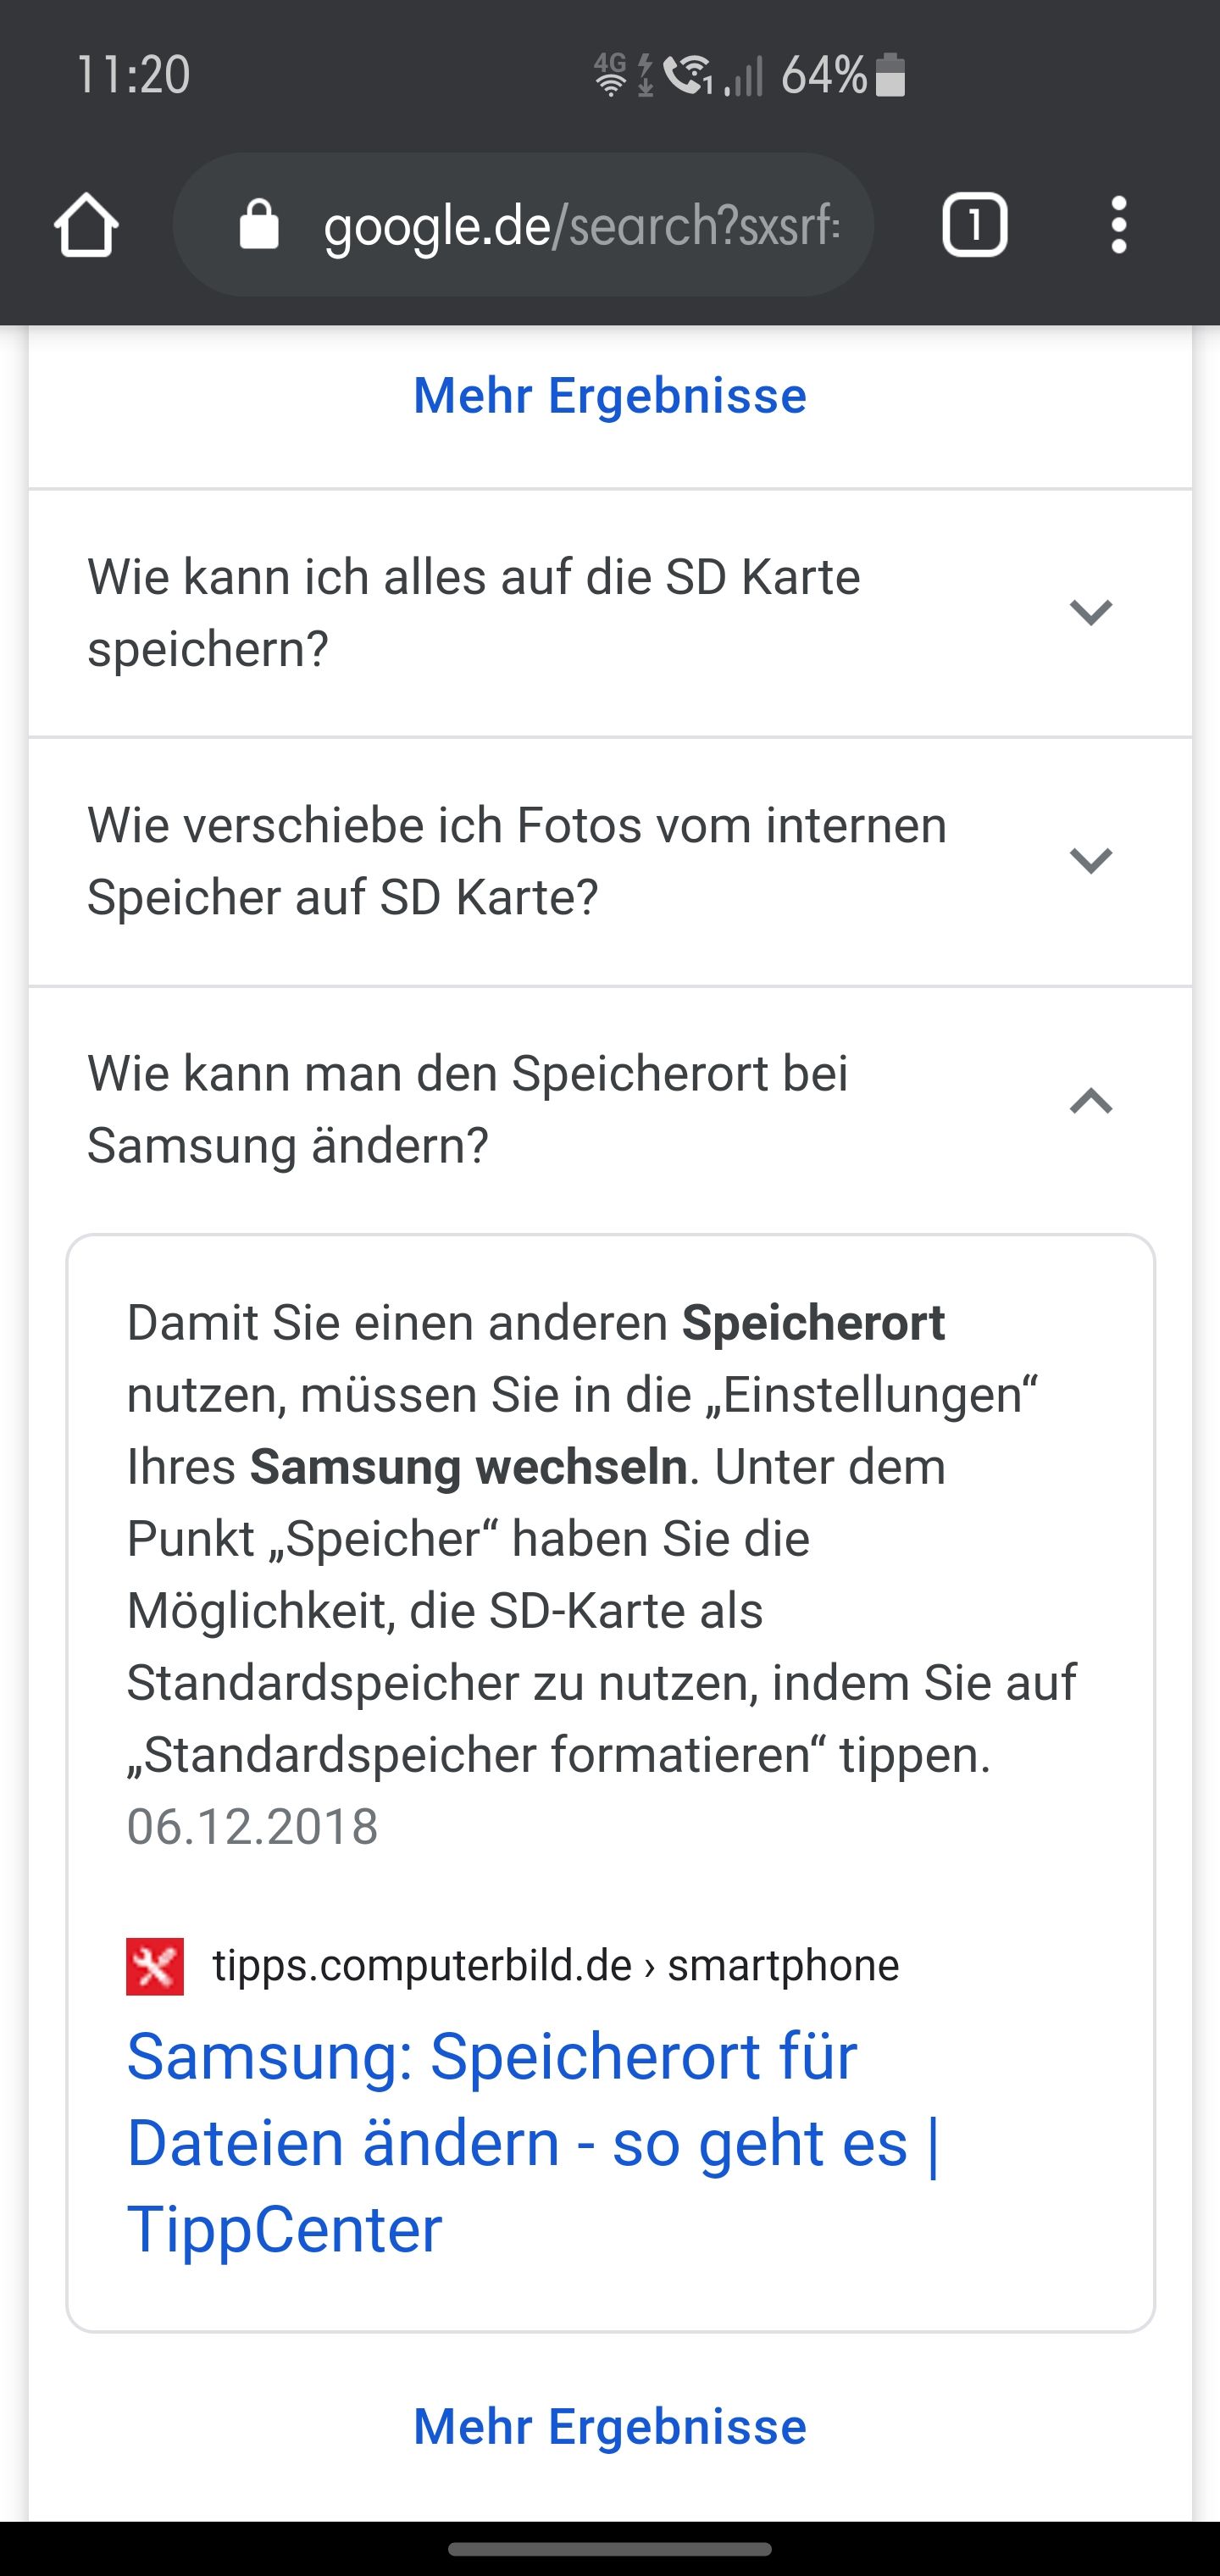1220x2576 pixels.
Task: Tap the tipps.computerbild.de breadcrumb URL
Action: 555,1966
